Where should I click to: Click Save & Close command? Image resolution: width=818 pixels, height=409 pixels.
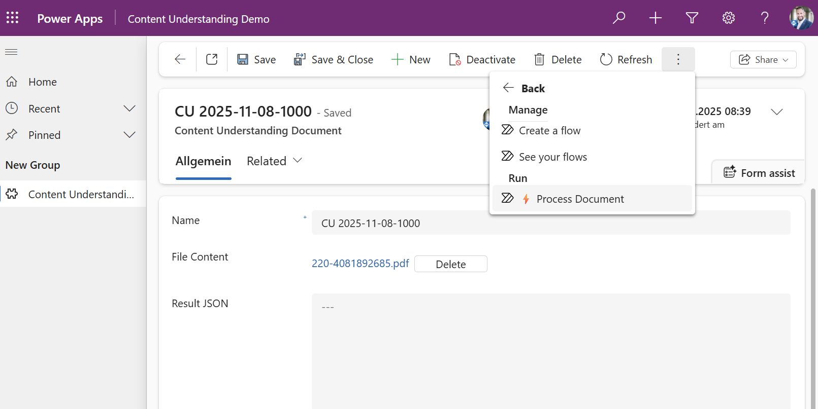pyautogui.click(x=334, y=59)
